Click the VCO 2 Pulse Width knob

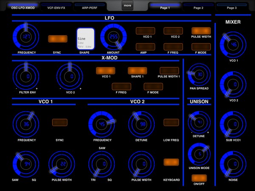click(x=142, y=164)
